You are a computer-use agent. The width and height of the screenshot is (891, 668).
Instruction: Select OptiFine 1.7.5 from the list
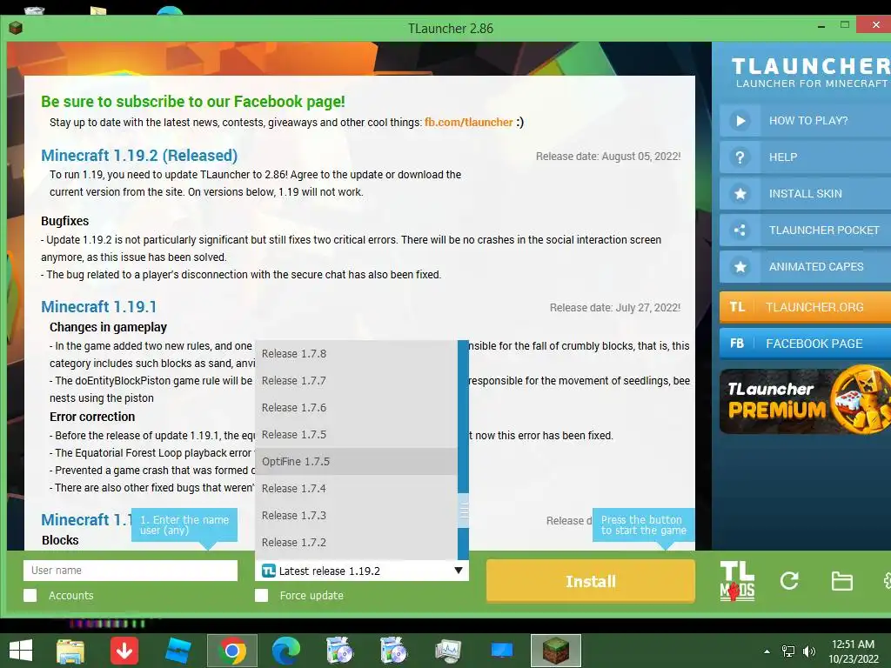coord(356,461)
